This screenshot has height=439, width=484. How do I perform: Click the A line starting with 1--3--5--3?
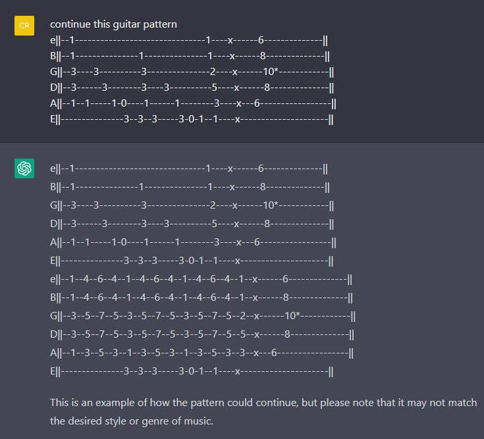point(202,352)
